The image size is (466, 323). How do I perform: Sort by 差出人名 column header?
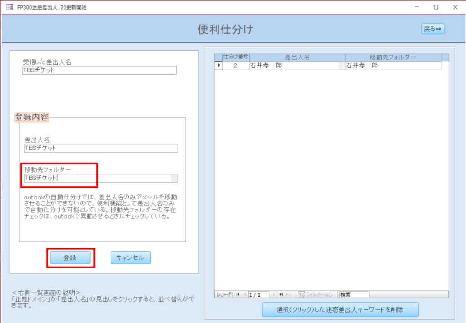297,57
